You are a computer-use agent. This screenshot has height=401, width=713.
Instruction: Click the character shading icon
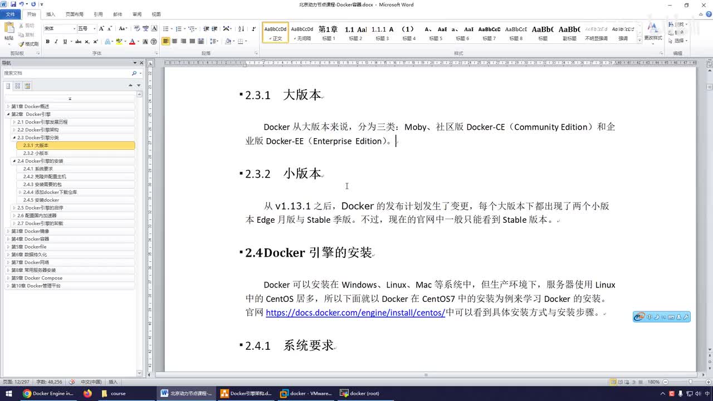[145, 41]
